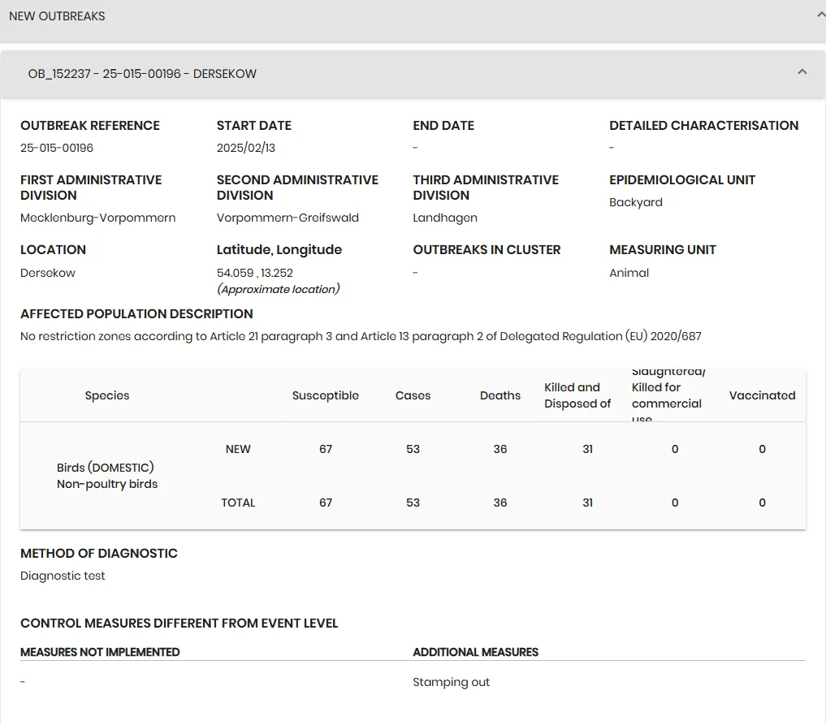Click the Mecklenburg-Vorpommern division value
This screenshot has width=826, height=725.
click(x=98, y=218)
